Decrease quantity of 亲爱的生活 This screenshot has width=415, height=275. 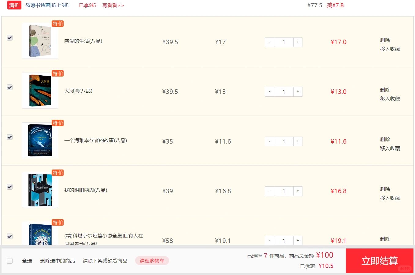pos(269,42)
